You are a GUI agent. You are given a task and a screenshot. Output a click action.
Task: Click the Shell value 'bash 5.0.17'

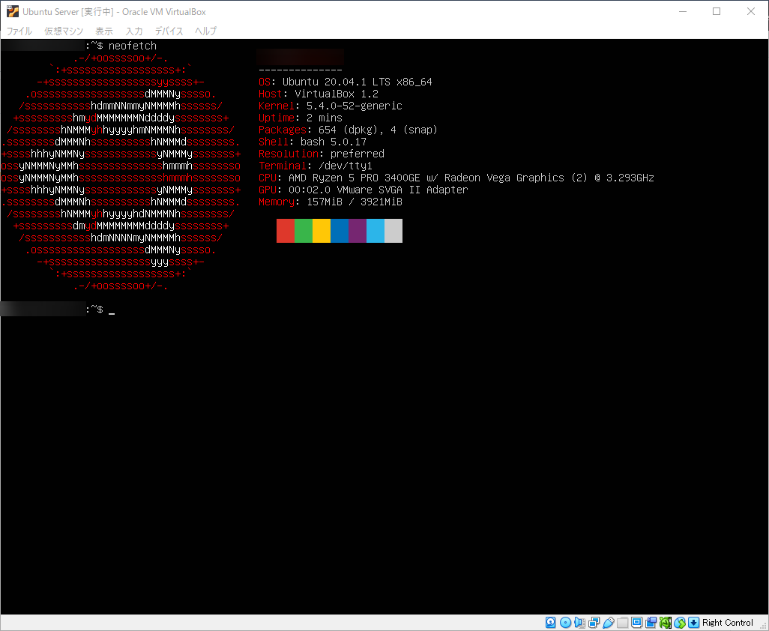coord(334,142)
